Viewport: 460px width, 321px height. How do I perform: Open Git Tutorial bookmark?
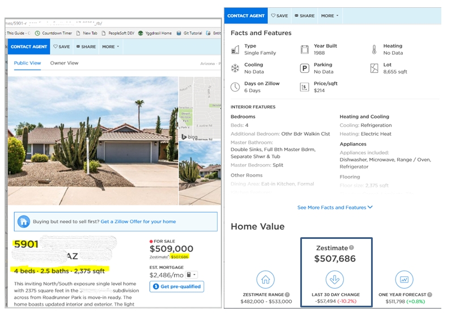(x=190, y=33)
